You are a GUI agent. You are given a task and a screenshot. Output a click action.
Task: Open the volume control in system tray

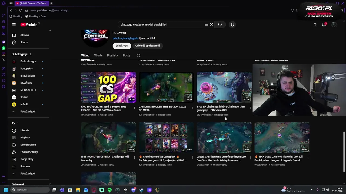pyautogui.click(x=328, y=190)
